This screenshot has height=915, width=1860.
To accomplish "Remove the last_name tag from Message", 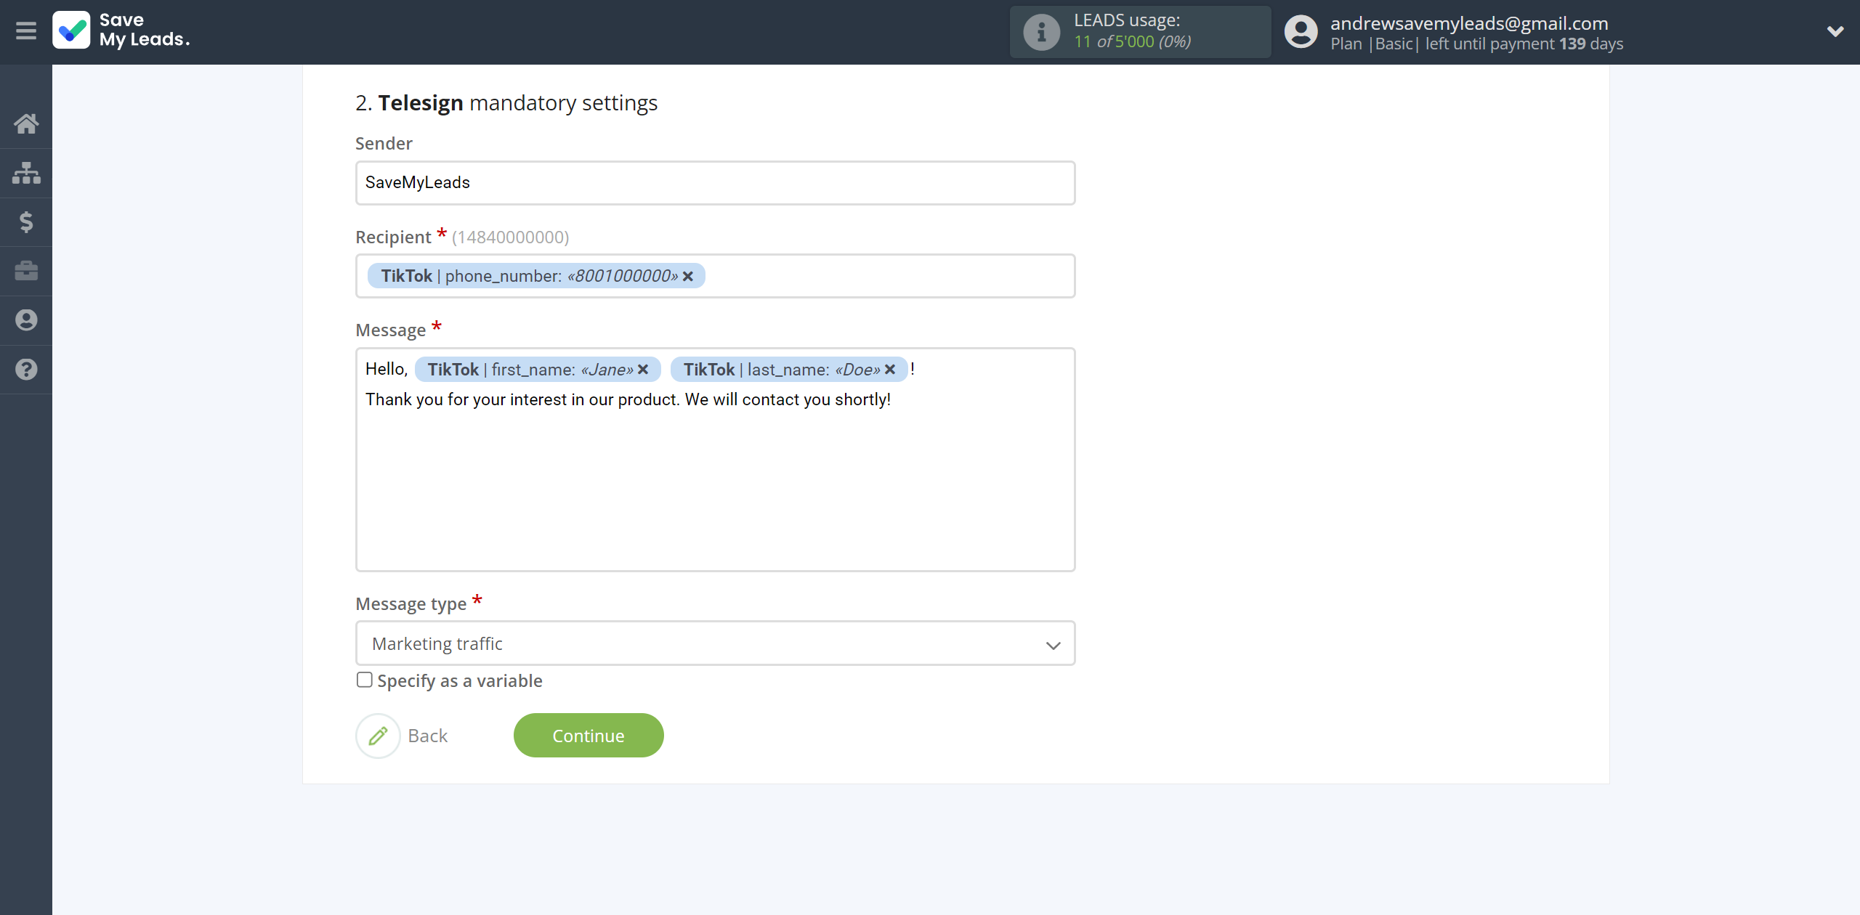I will (890, 370).
